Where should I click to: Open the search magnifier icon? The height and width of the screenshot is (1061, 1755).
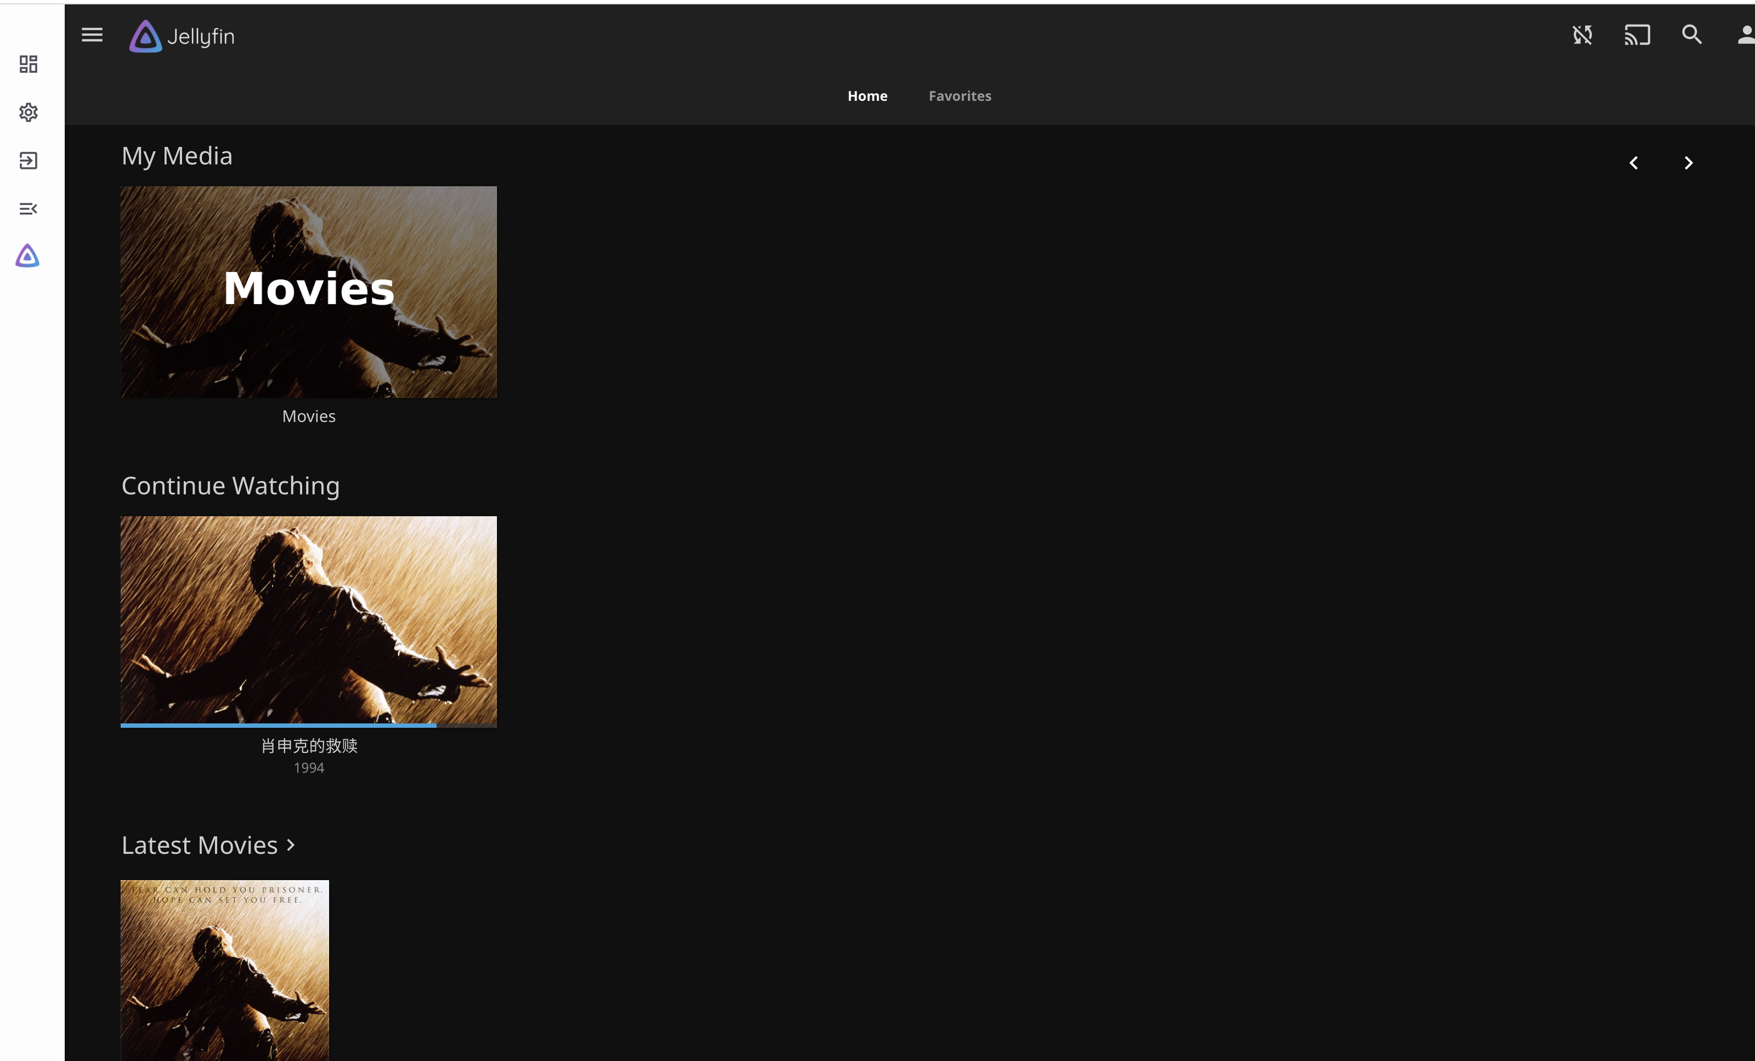click(1691, 35)
